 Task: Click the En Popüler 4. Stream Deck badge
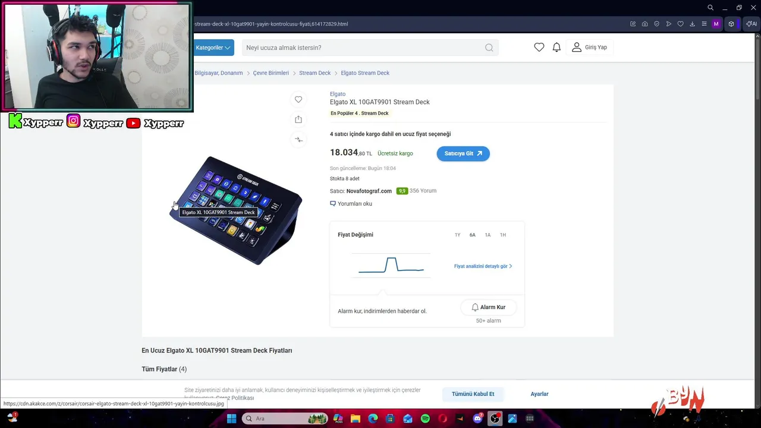point(360,113)
